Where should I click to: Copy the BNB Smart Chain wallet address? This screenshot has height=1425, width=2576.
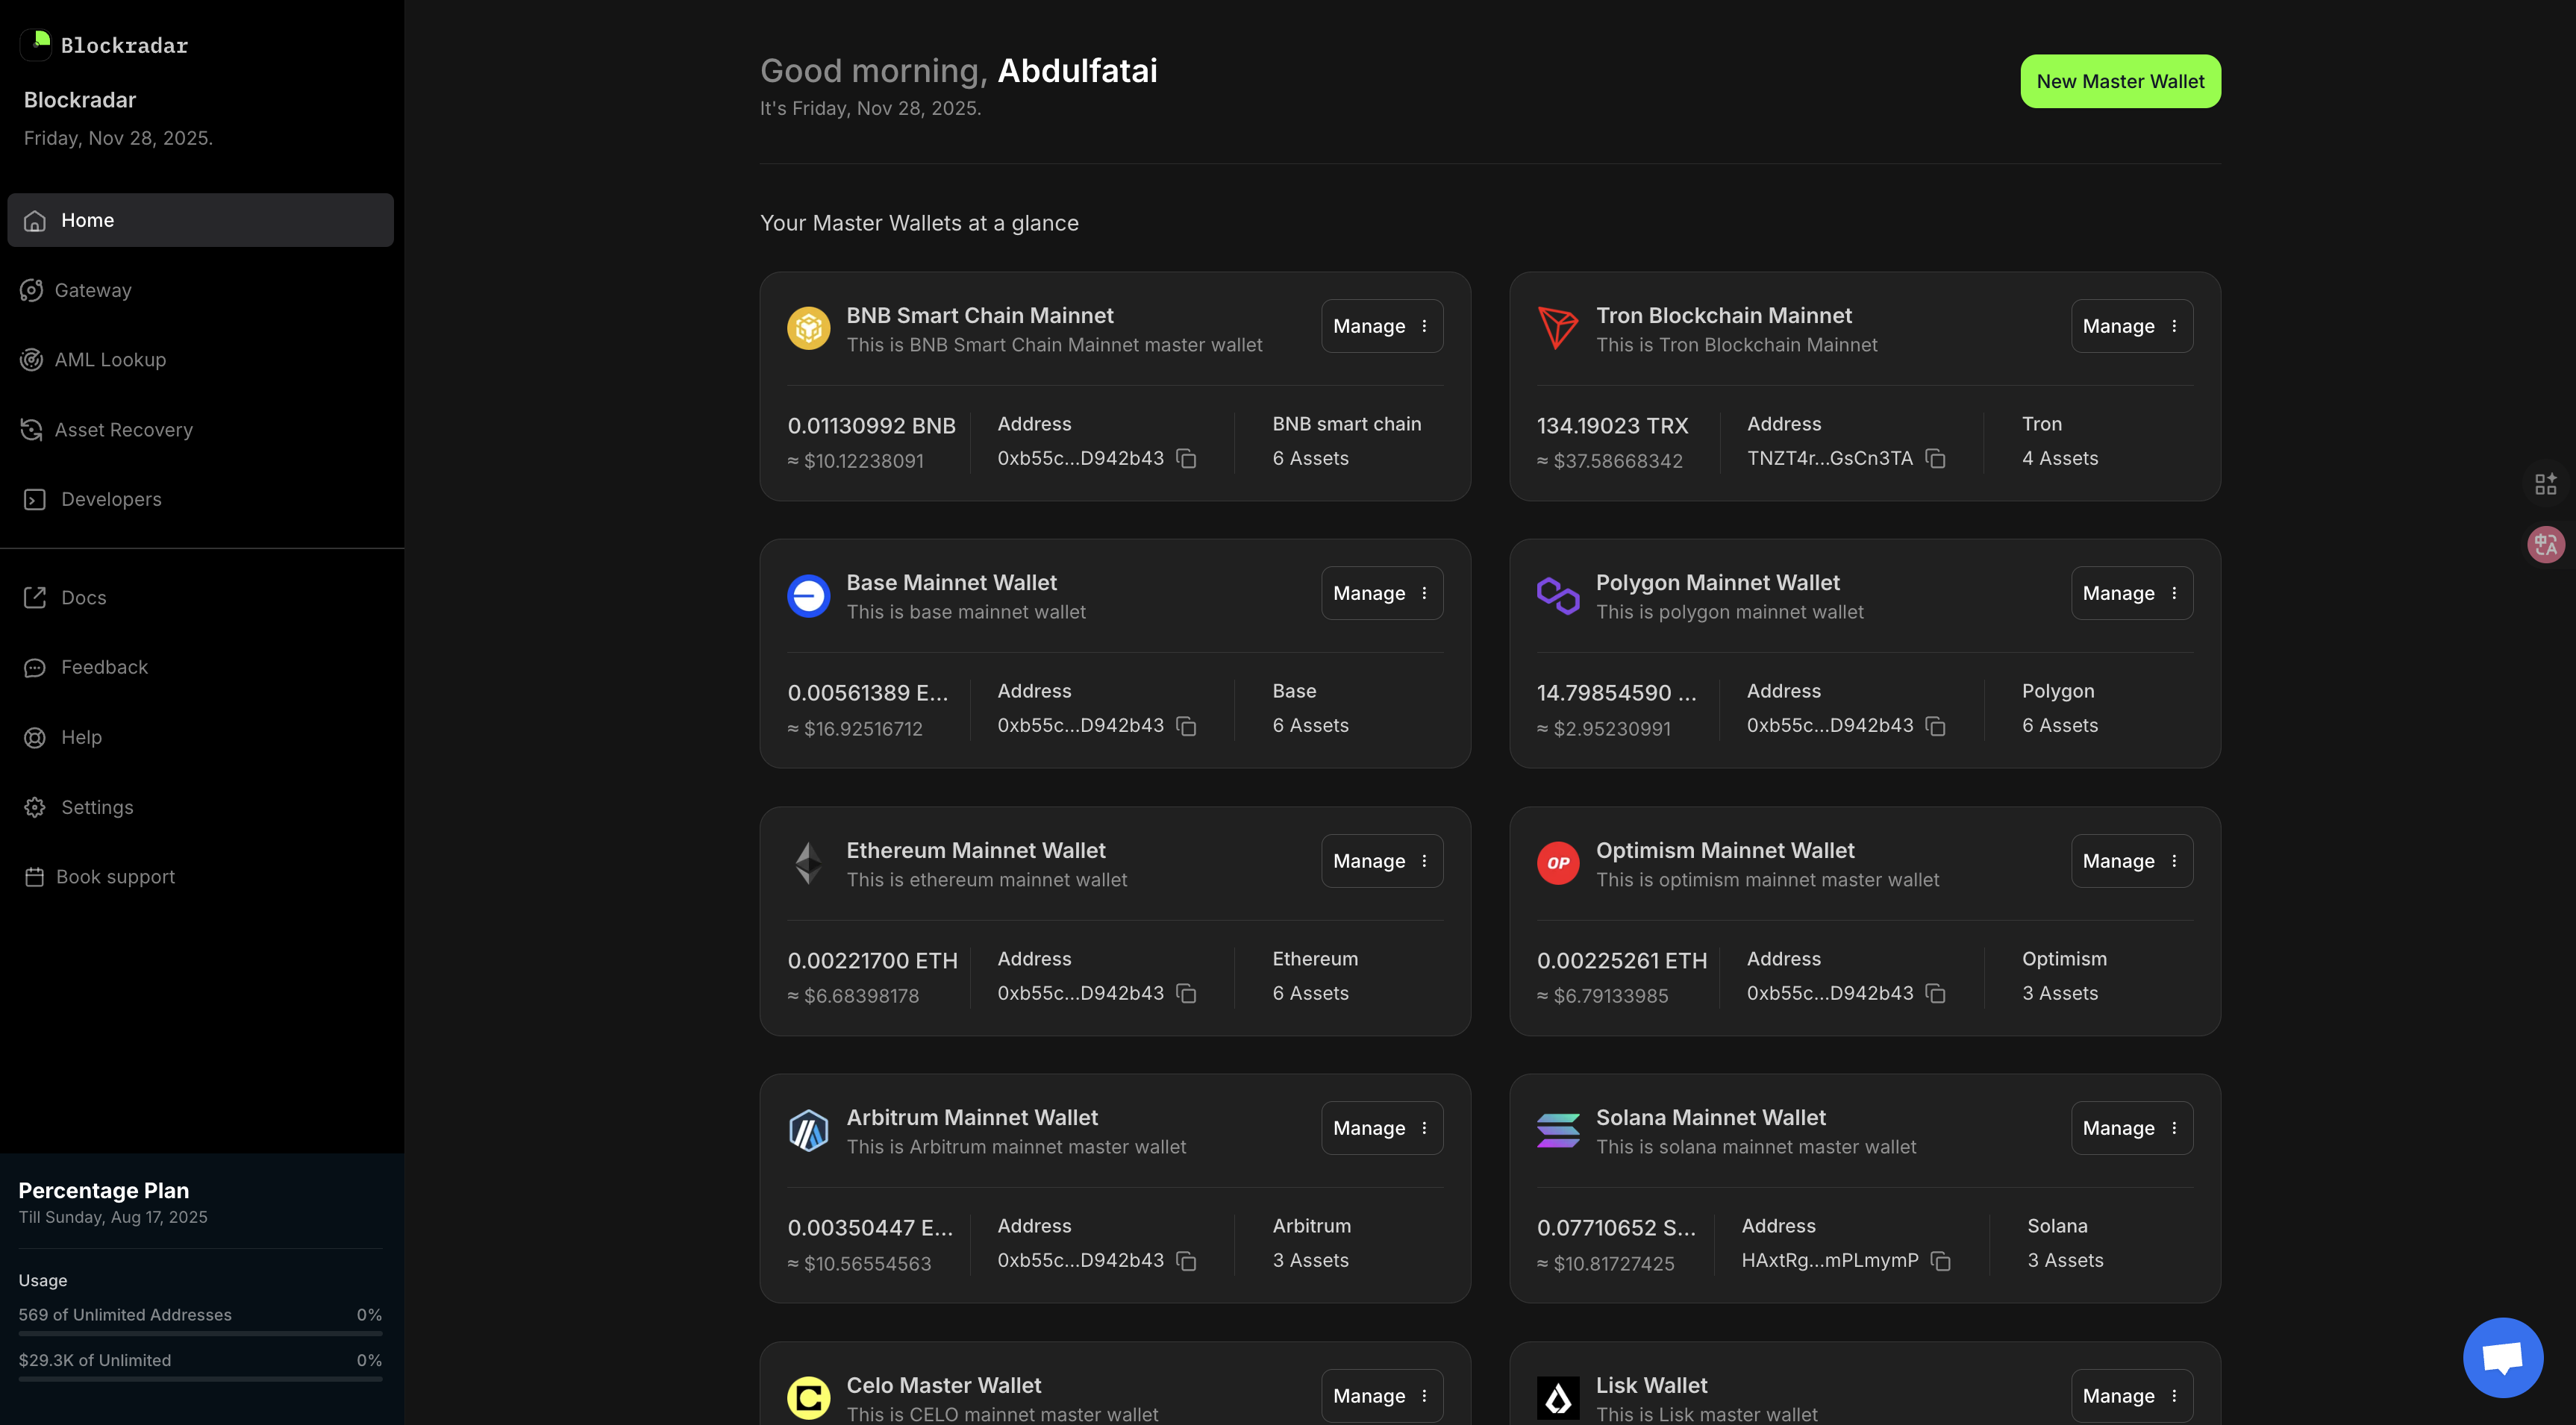1186,458
